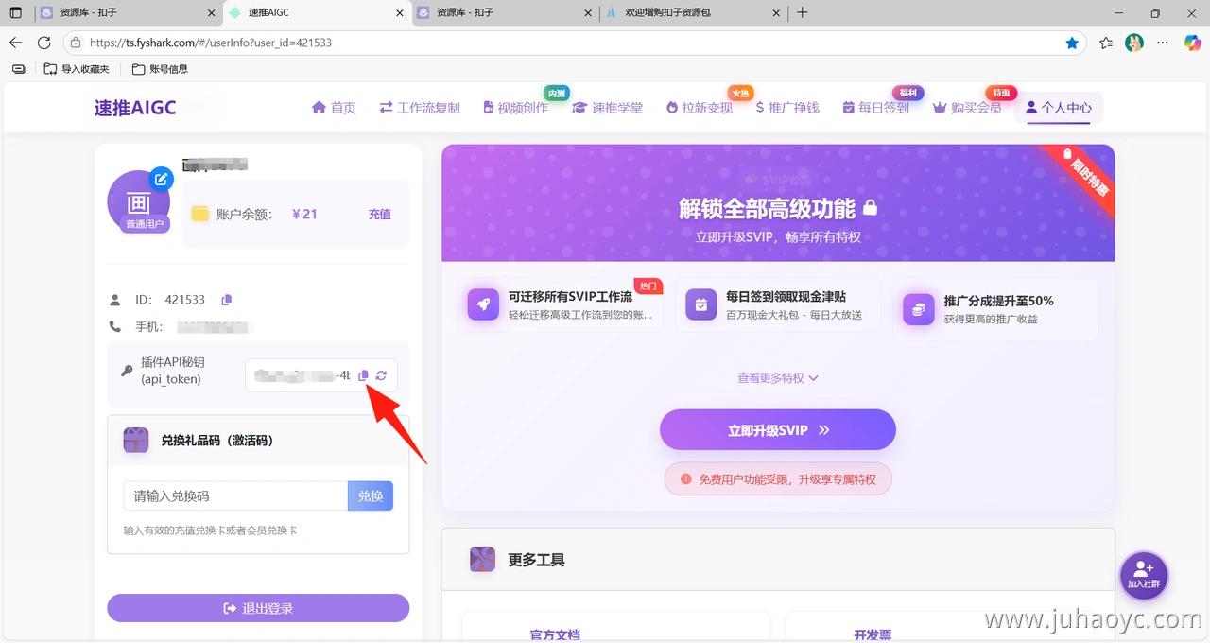Click the 兑换 redeem button
This screenshot has width=1210, height=643.
[x=371, y=496]
